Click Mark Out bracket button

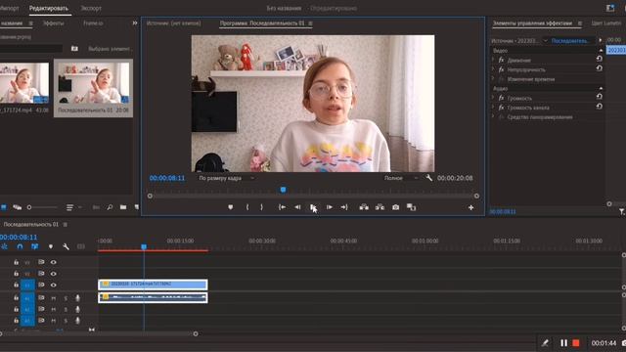pyautogui.click(x=261, y=207)
